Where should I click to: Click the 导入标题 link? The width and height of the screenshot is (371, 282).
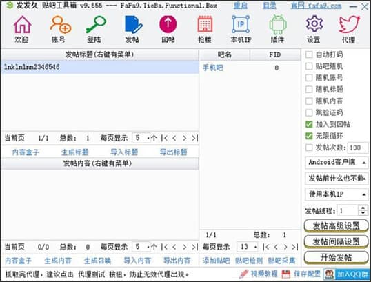pos(124,152)
